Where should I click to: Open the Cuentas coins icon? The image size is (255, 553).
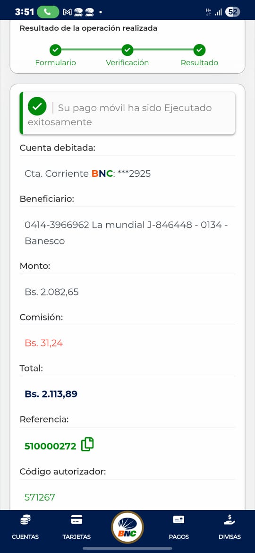(25, 519)
